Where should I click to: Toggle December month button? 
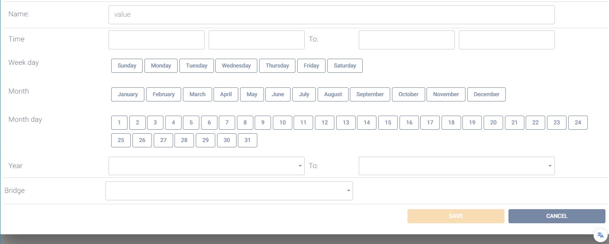[486, 94]
